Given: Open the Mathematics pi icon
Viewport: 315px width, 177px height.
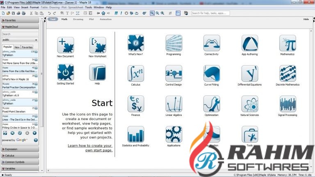Looking at the screenshot, I should (x=288, y=43).
